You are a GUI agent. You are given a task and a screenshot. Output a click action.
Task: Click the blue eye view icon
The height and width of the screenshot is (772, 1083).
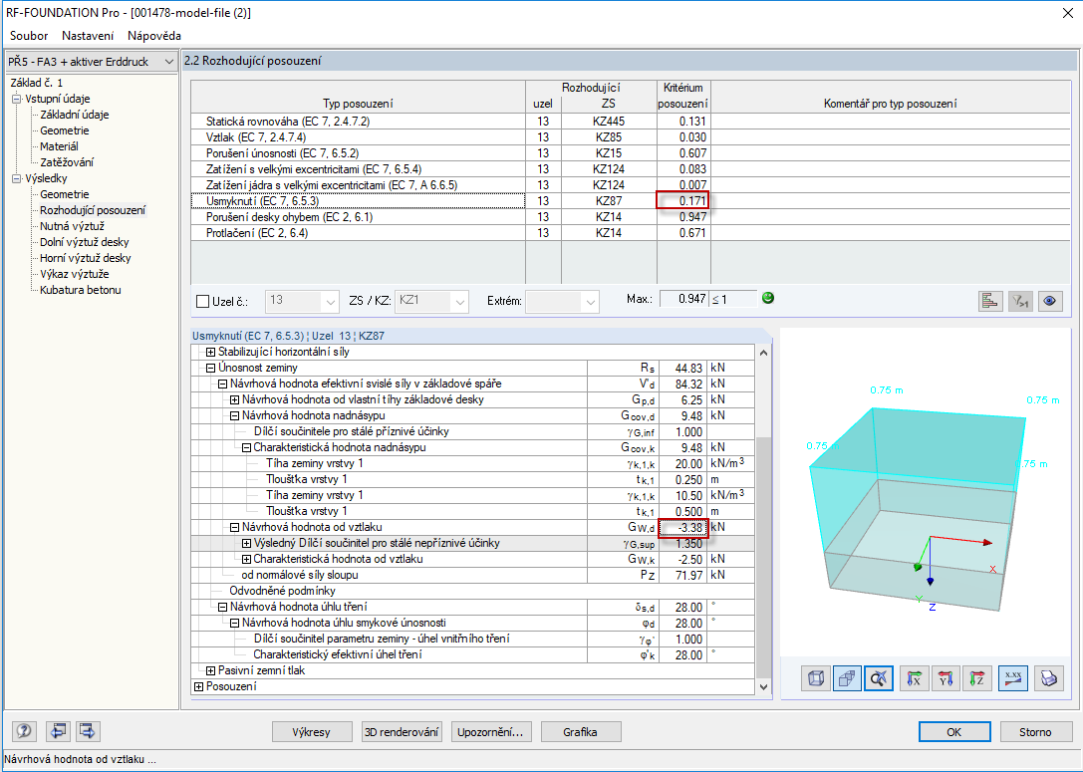tap(1050, 301)
